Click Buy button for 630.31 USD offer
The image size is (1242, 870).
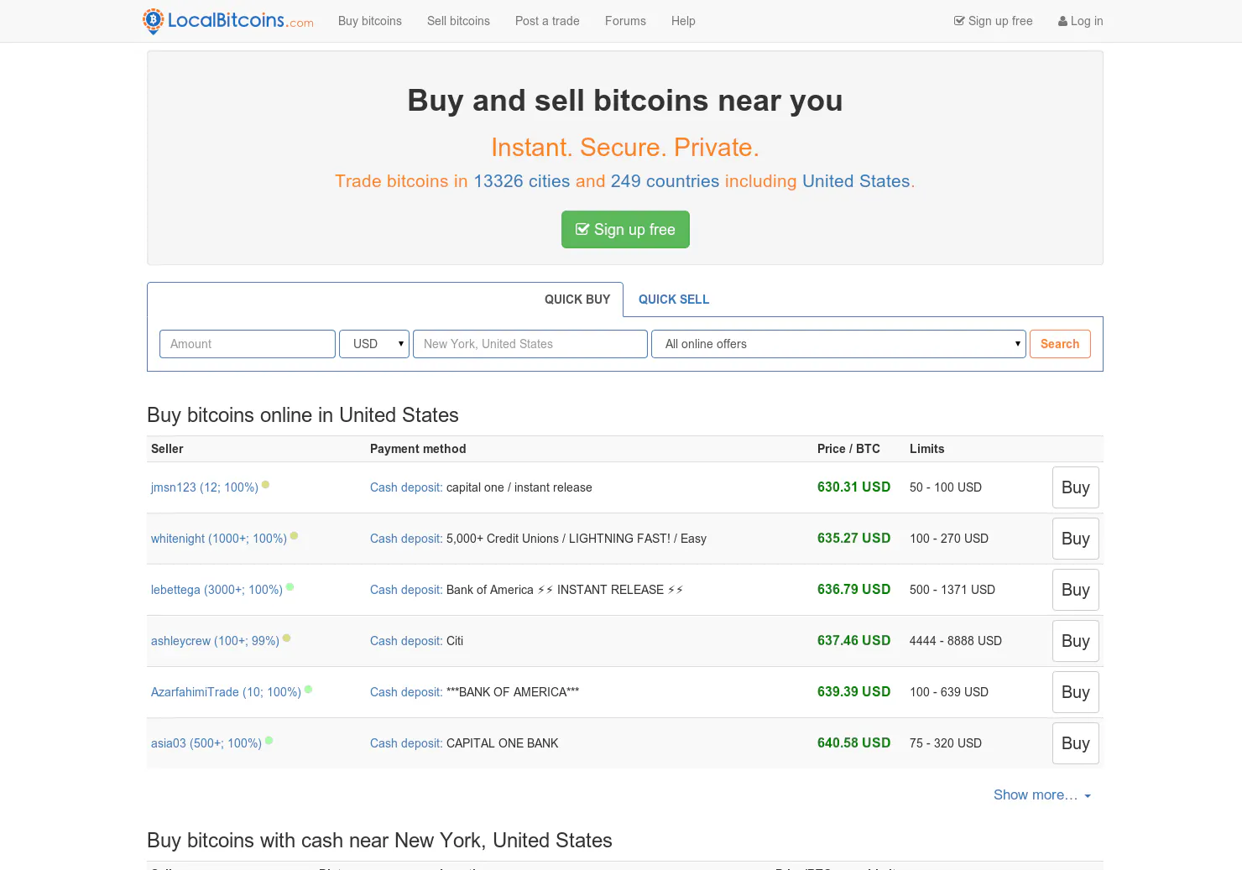coord(1076,487)
